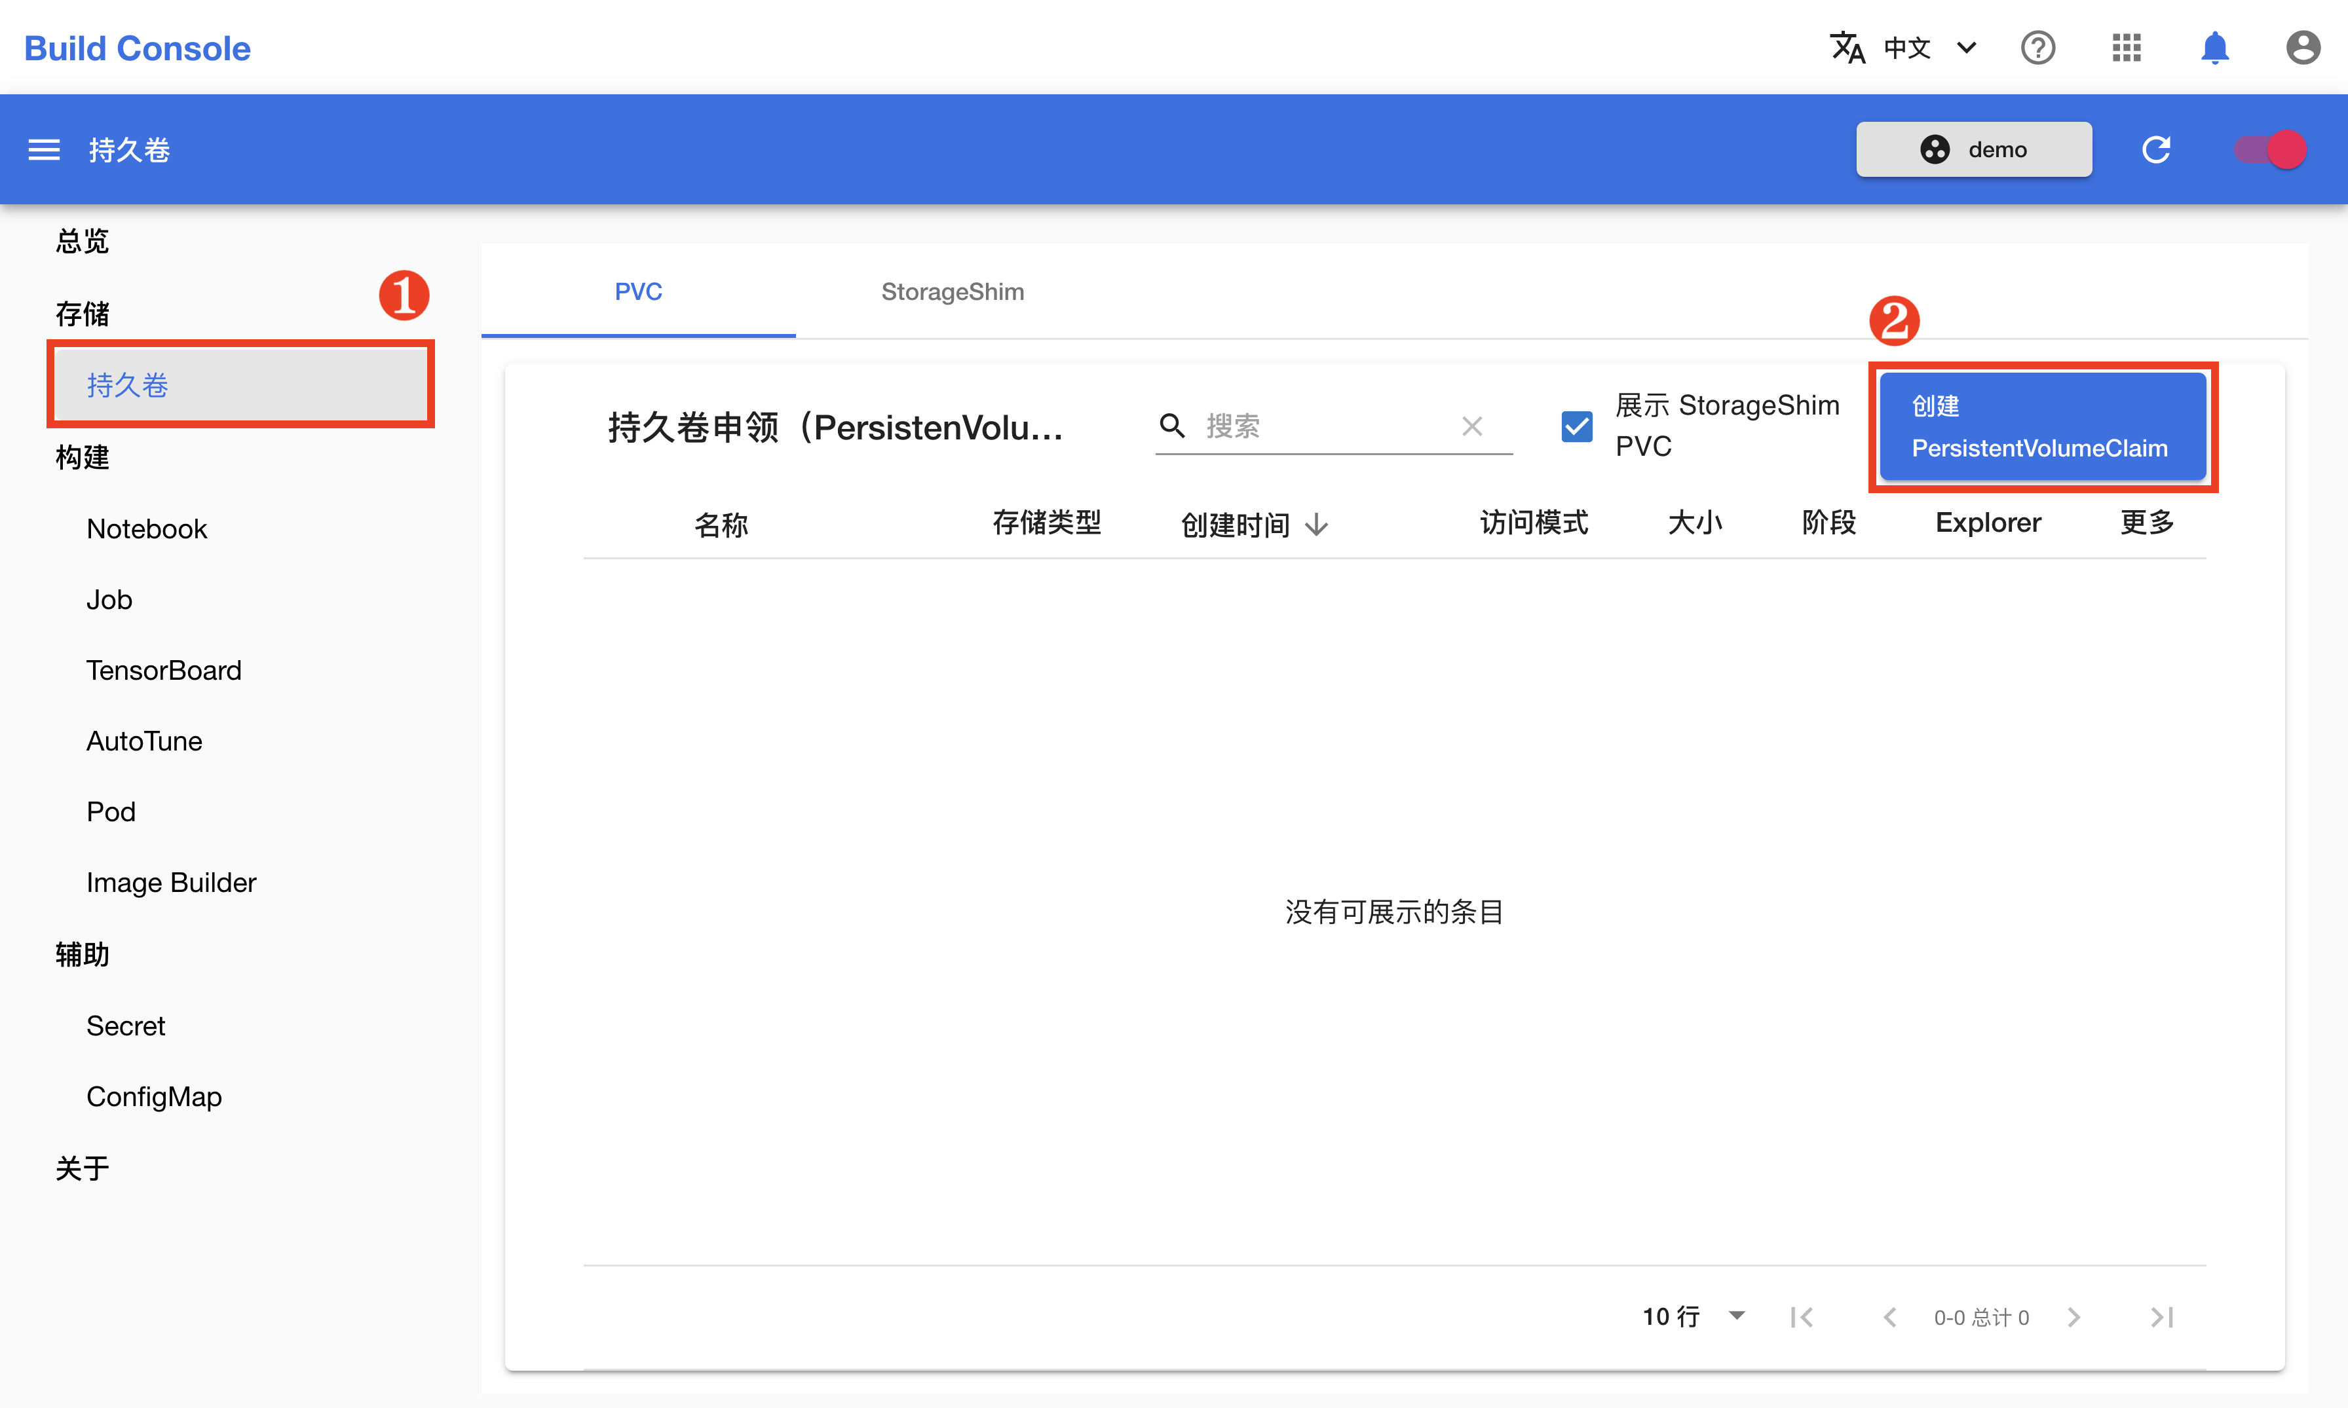Open AutoTune in the sidebar

[143, 741]
